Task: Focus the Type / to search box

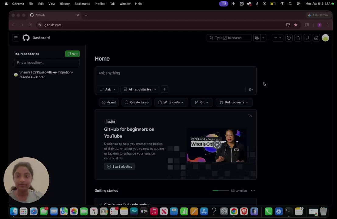Action: [x=229, y=38]
